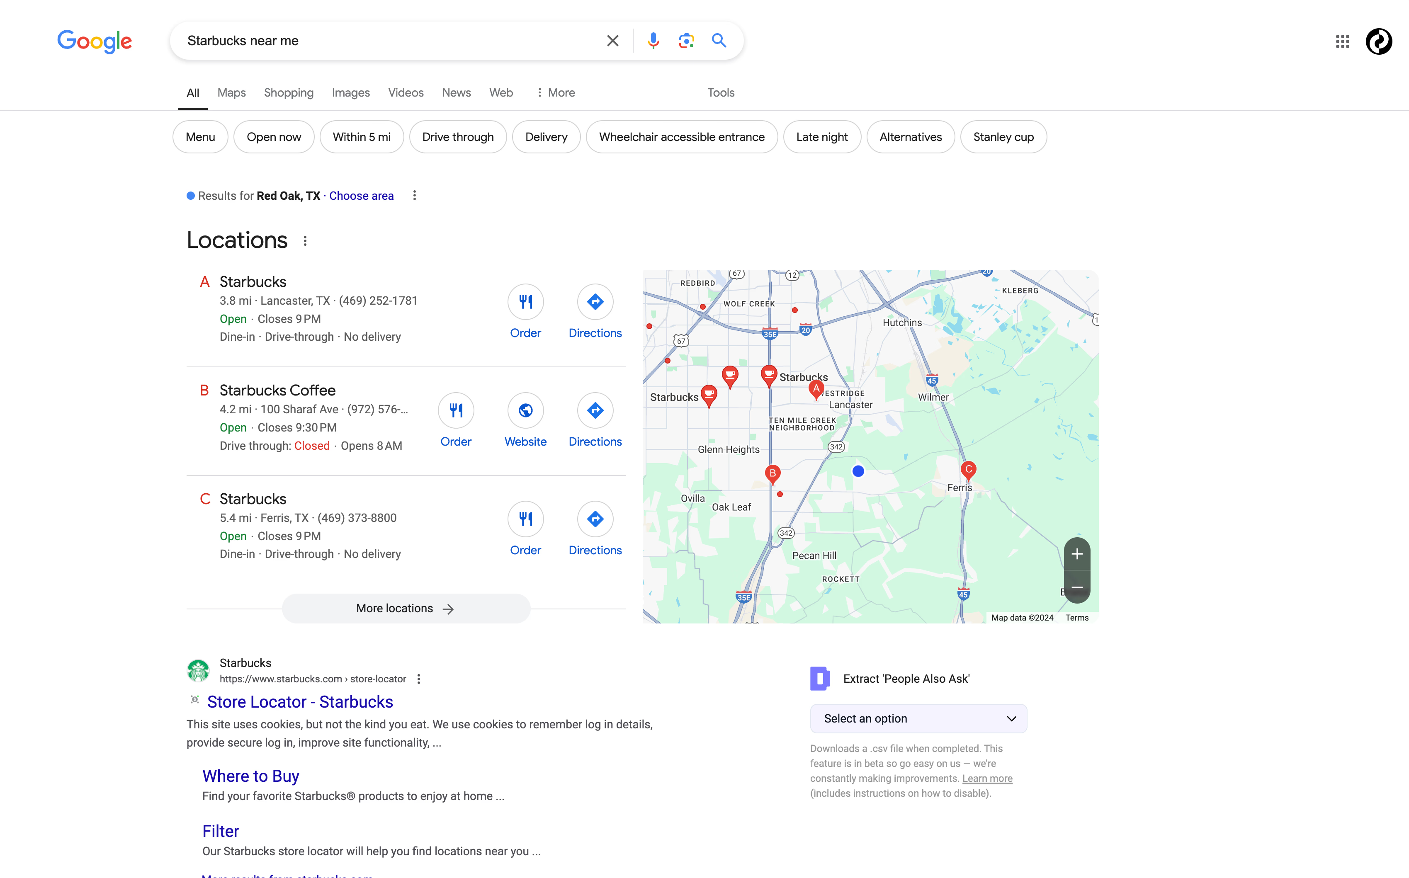This screenshot has width=1409, height=878.
Task: Toggle the Open now filter chip
Action: 274,137
